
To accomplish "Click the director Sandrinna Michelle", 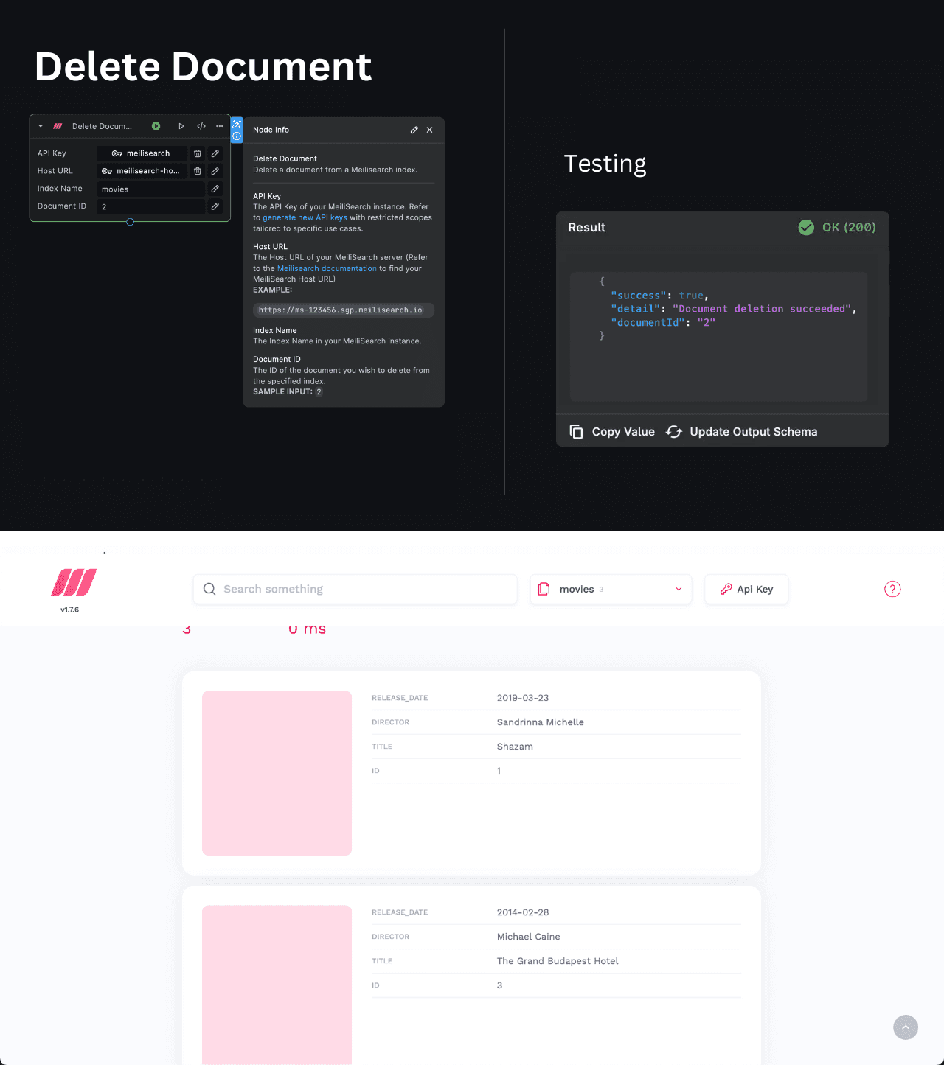I will tap(541, 722).
